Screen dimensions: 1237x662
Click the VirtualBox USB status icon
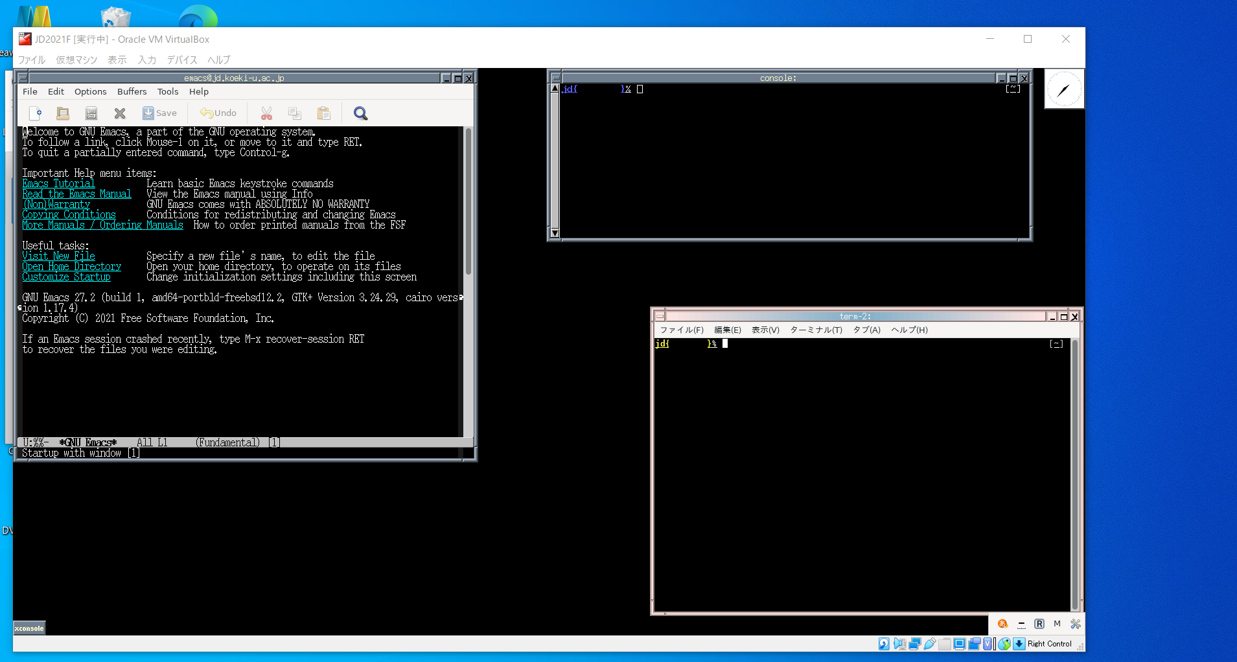930,644
